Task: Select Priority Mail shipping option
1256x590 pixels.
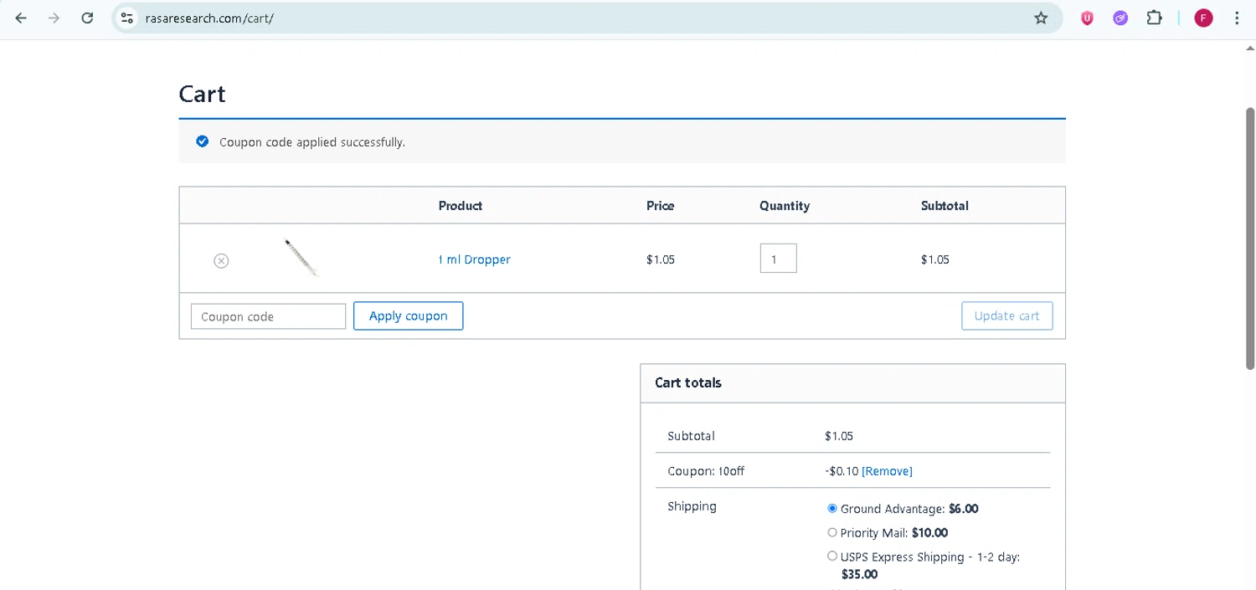Action: point(832,532)
